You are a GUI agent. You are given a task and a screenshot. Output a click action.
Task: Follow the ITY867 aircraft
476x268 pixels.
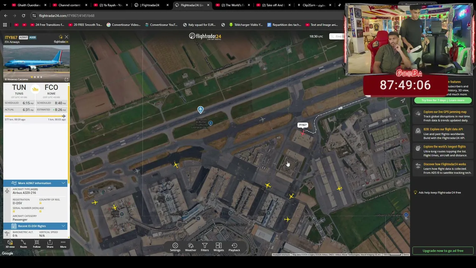tap(36, 244)
